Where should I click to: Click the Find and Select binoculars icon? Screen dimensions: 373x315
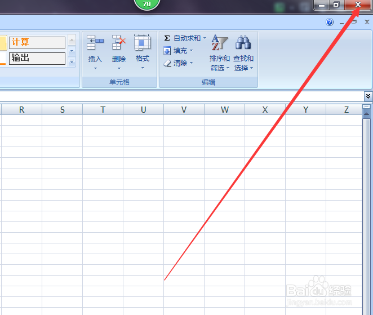(x=243, y=42)
